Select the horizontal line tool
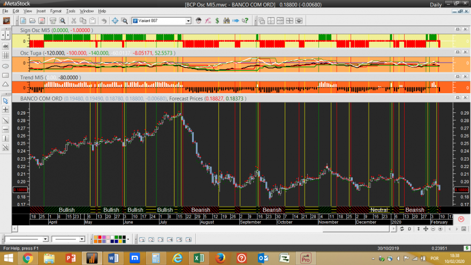 click(5, 130)
